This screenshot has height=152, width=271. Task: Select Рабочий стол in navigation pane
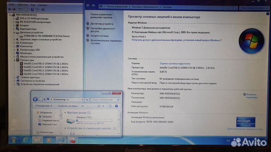pyautogui.click(x=49, y=125)
